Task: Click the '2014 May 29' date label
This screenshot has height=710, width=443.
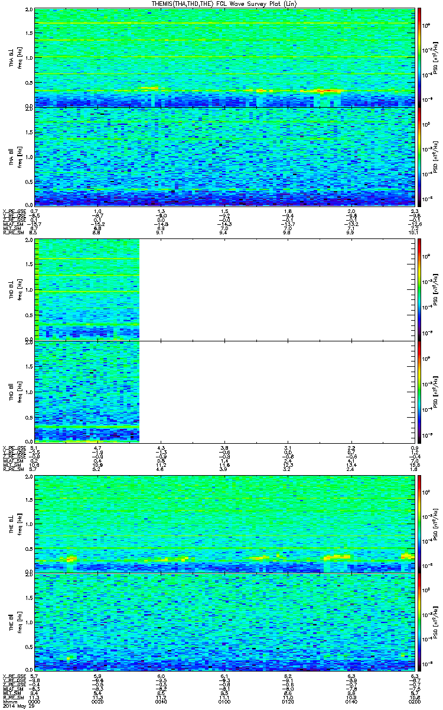Action: (18, 707)
